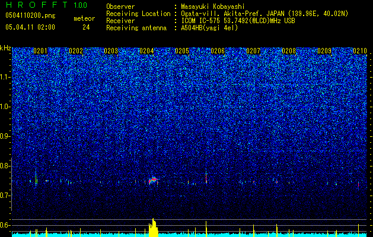Select the A504HB(yagi 4el) antenna text
Screen dimensions: 373x237
pyautogui.click(x=209, y=28)
